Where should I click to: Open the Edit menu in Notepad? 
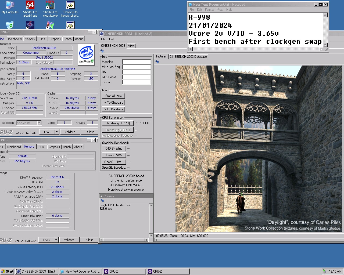pos(199,10)
